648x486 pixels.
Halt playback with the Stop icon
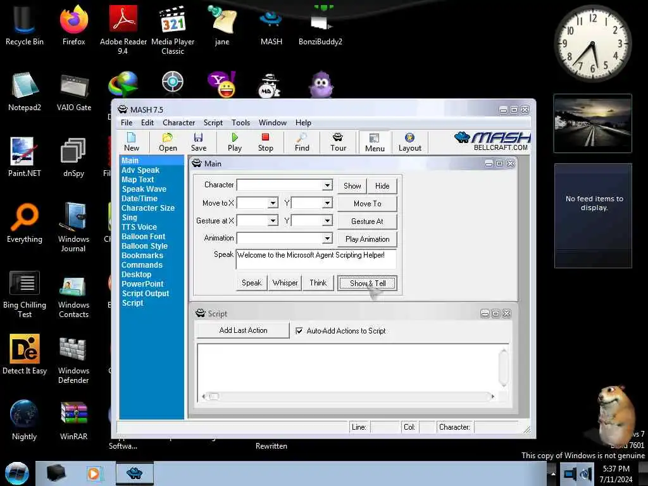(x=265, y=142)
